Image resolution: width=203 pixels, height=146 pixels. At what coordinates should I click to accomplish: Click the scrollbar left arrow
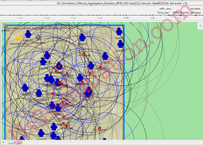[x=3, y=142]
